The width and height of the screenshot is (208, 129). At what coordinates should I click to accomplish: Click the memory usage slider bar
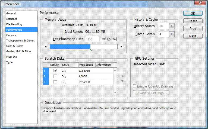click(x=84, y=47)
